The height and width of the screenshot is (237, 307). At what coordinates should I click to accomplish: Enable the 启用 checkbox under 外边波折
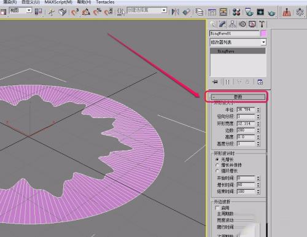coord(217,208)
